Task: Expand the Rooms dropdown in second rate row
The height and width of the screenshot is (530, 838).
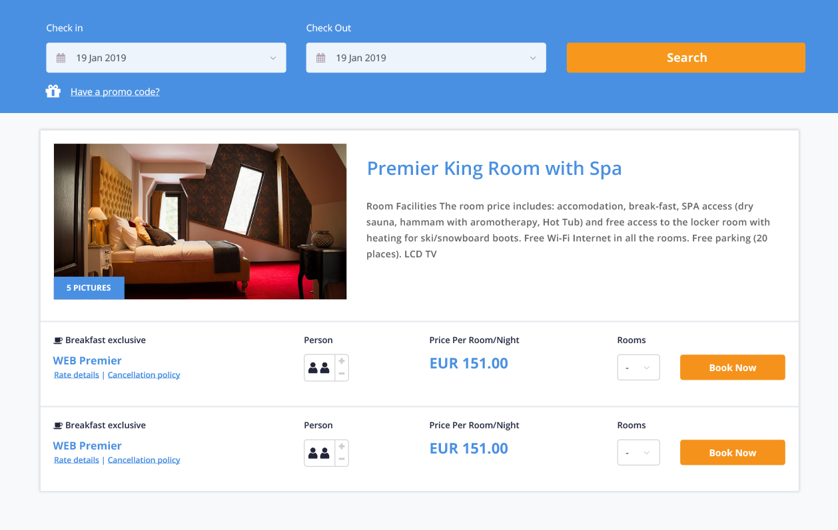Action: (x=638, y=453)
